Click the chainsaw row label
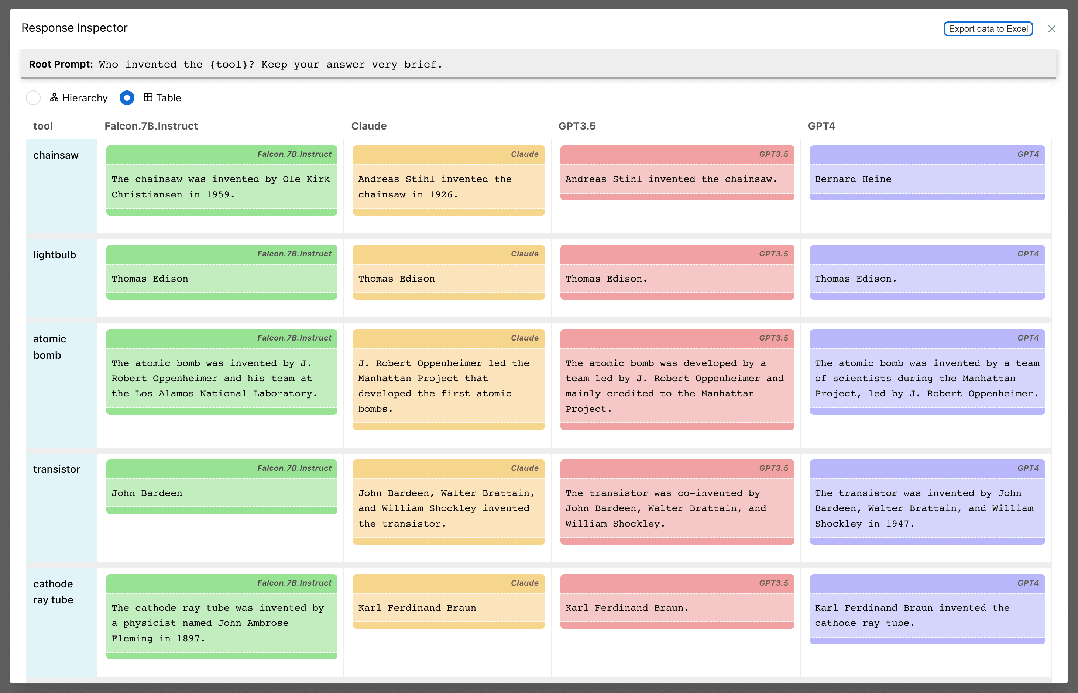 (x=56, y=155)
